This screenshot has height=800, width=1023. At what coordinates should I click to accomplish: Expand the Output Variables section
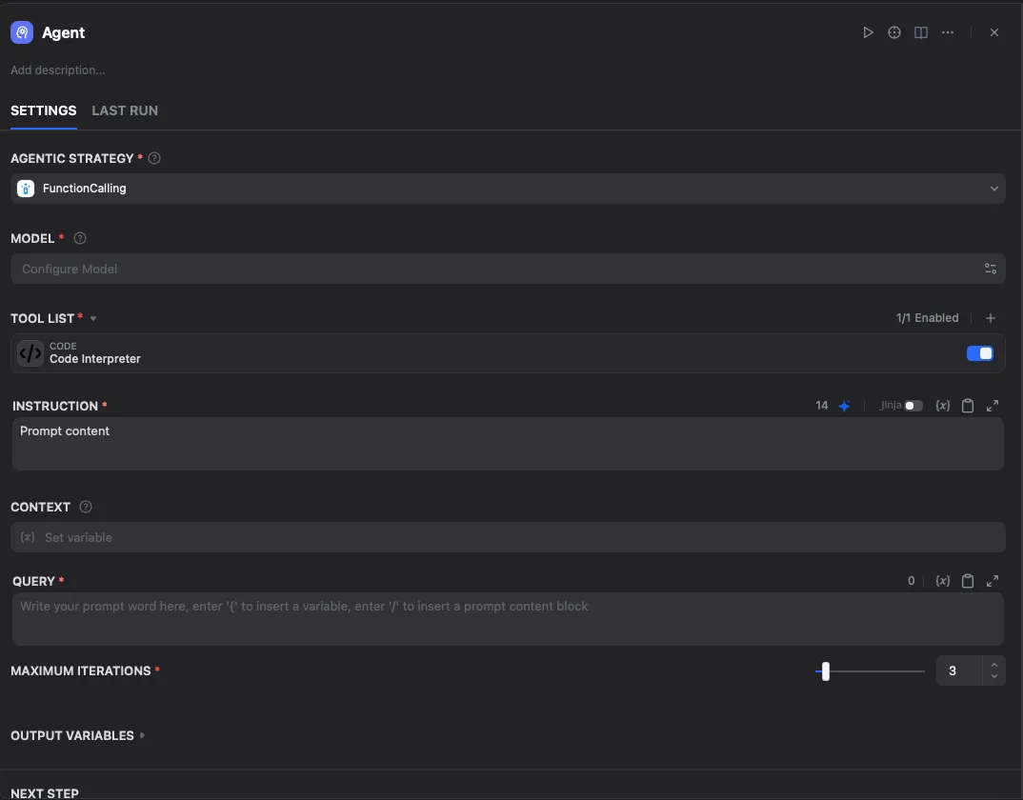pyautogui.click(x=142, y=735)
